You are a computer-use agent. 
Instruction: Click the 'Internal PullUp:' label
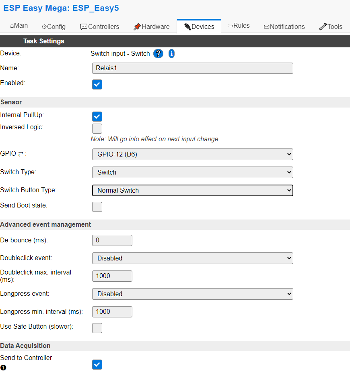point(22,115)
